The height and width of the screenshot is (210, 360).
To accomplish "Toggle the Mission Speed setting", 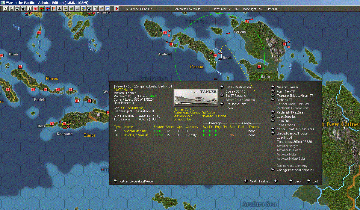I will coord(183,116).
